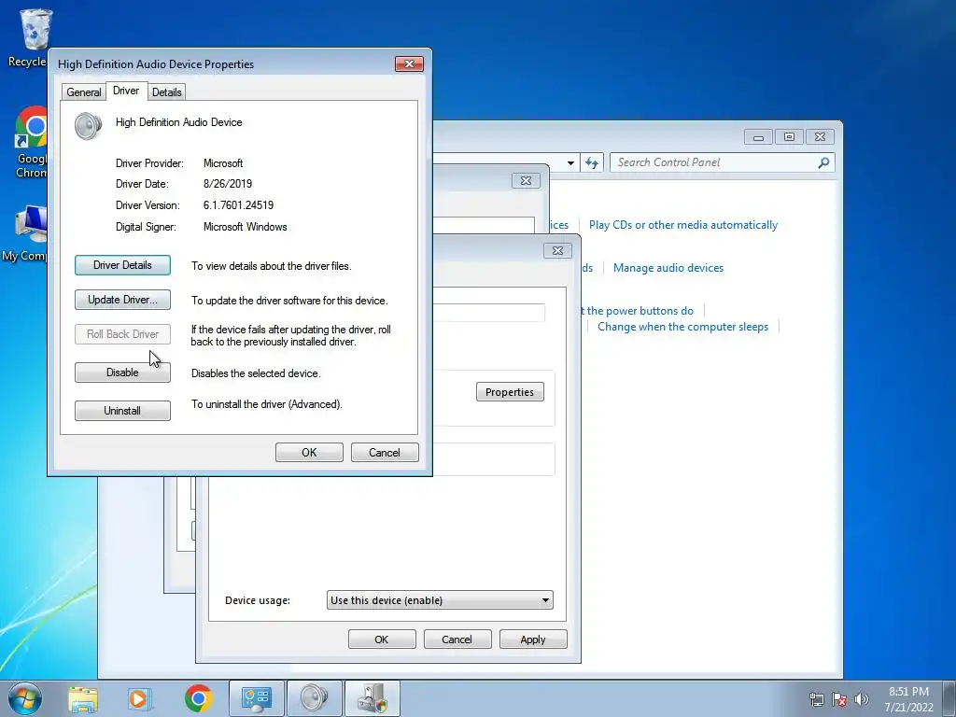The width and height of the screenshot is (956, 717).
Task: Launch the Google Chrome desktop shortcut
Action: click(x=31, y=142)
